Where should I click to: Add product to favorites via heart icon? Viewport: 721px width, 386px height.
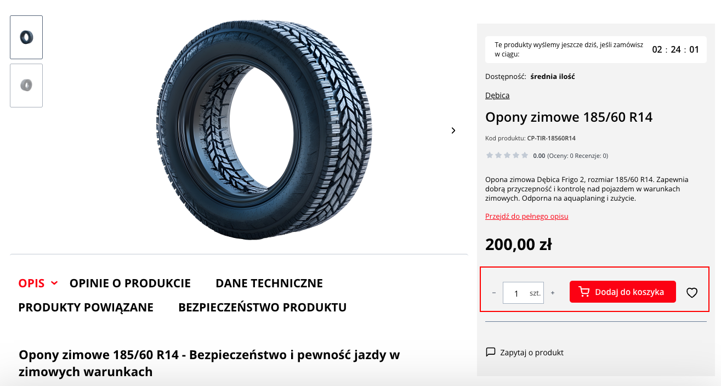[x=692, y=293]
